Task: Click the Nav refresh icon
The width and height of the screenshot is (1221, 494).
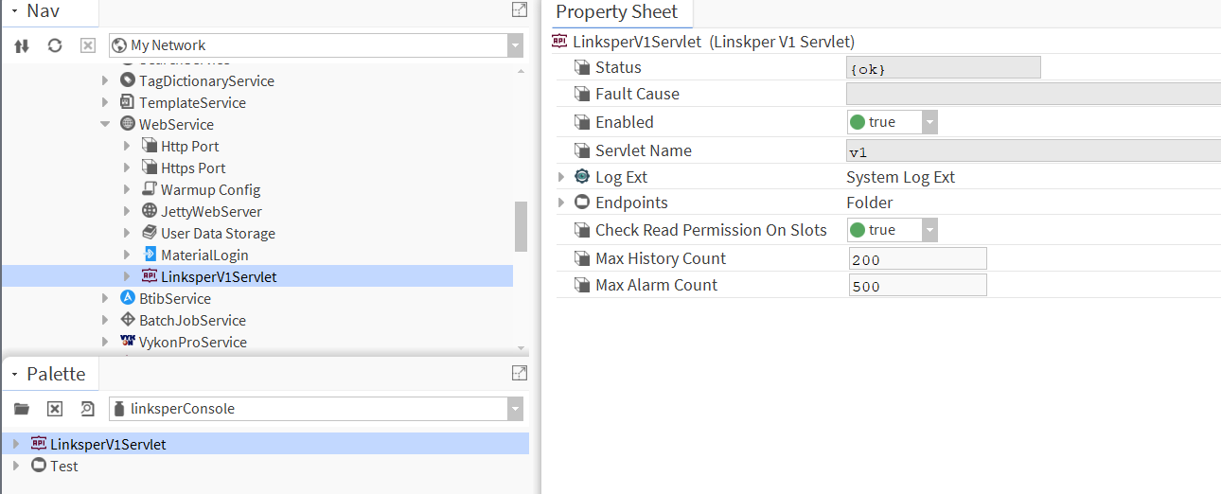Action: tap(55, 45)
